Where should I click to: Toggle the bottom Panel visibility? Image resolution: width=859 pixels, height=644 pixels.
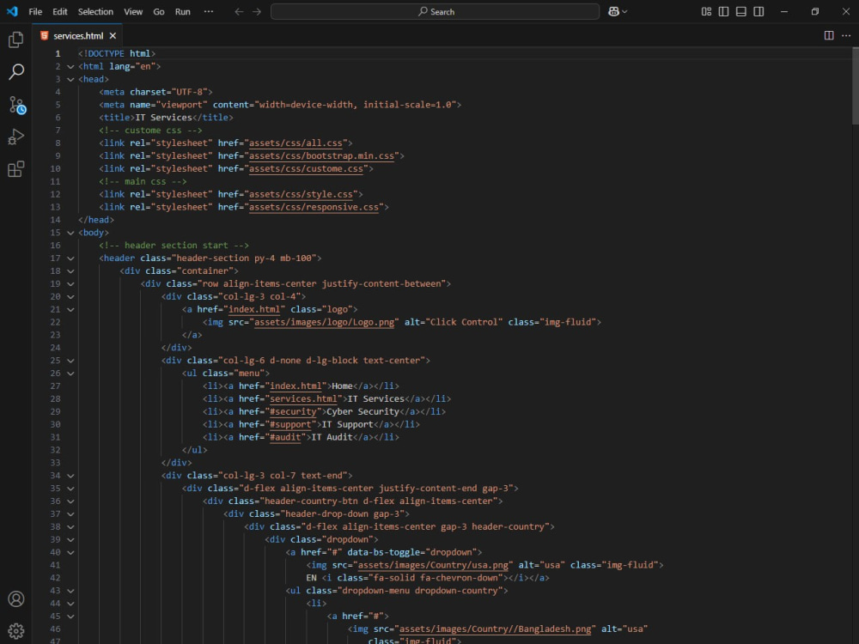741,11
